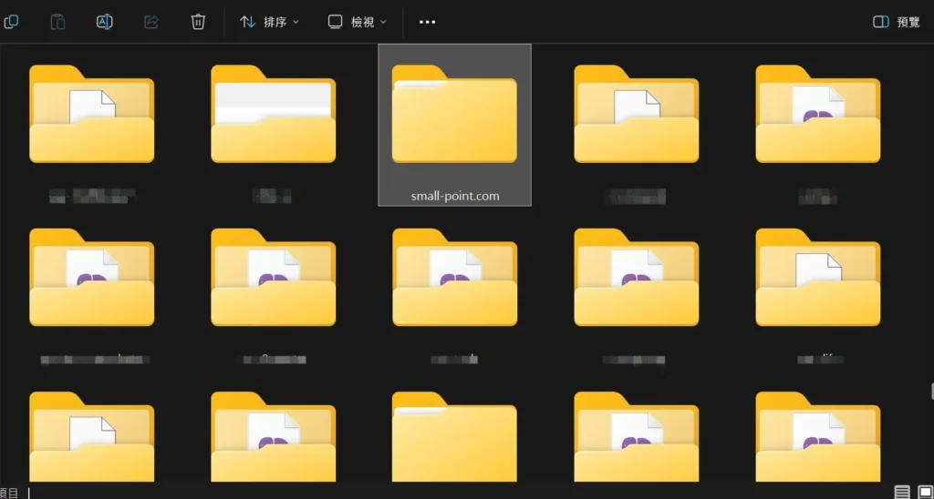This screenshot has height=499, width=934.
Task: Select the first folder in the top row
Action: click(91, 116)
